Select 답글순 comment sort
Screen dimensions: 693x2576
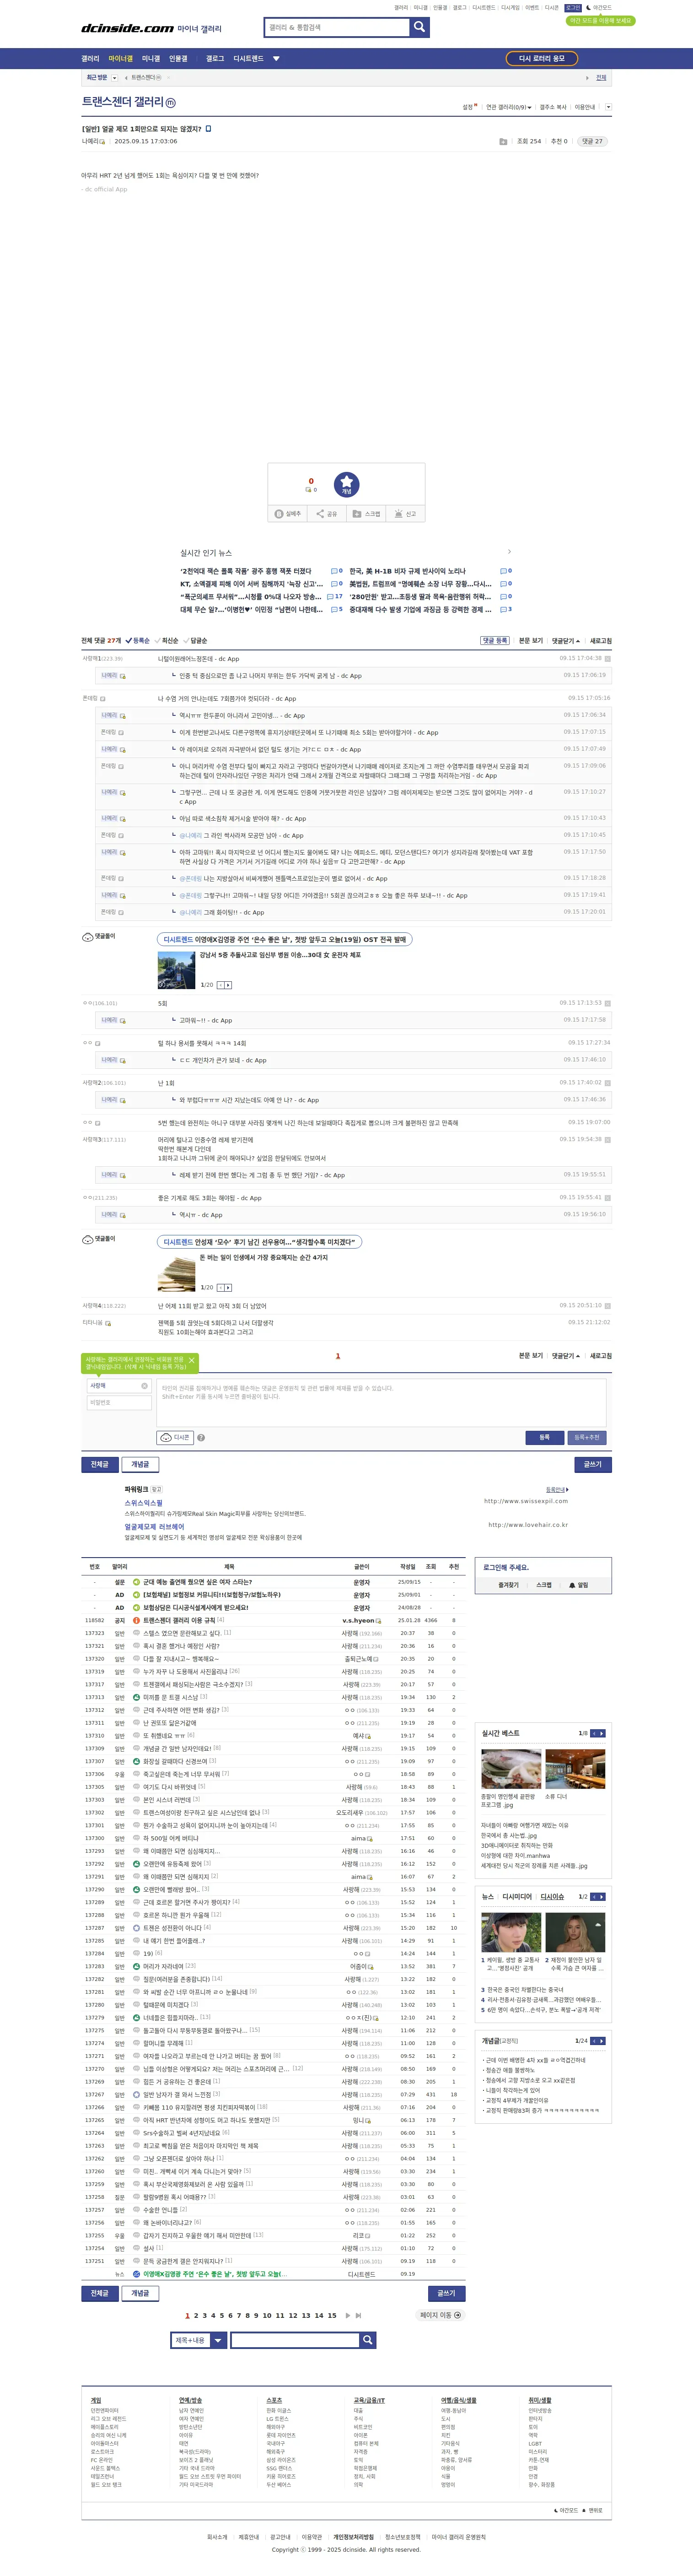pyautogui.click(x=195, y=641)
